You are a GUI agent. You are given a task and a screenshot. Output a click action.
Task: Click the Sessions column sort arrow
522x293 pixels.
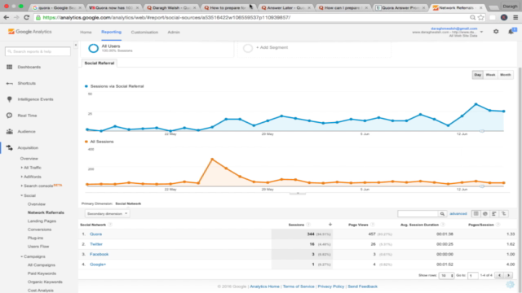tap(330, 225)
